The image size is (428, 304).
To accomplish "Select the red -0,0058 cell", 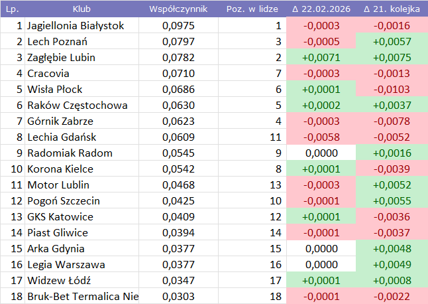I will point(321,137).
